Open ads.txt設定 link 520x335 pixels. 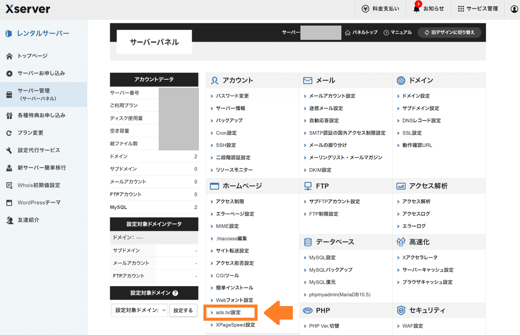[228, 312]
